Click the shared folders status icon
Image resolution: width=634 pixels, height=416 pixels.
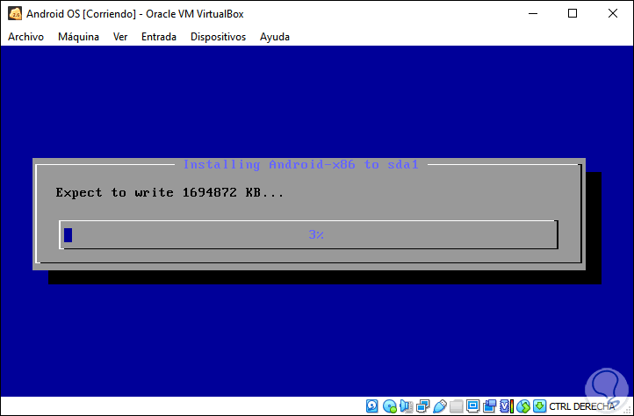coord(457,405)
